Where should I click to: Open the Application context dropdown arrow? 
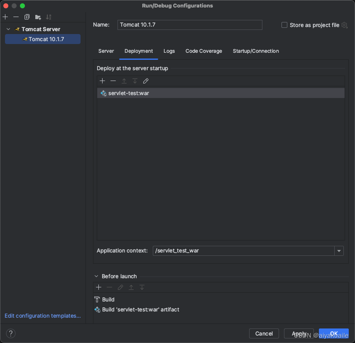point(339,251)
